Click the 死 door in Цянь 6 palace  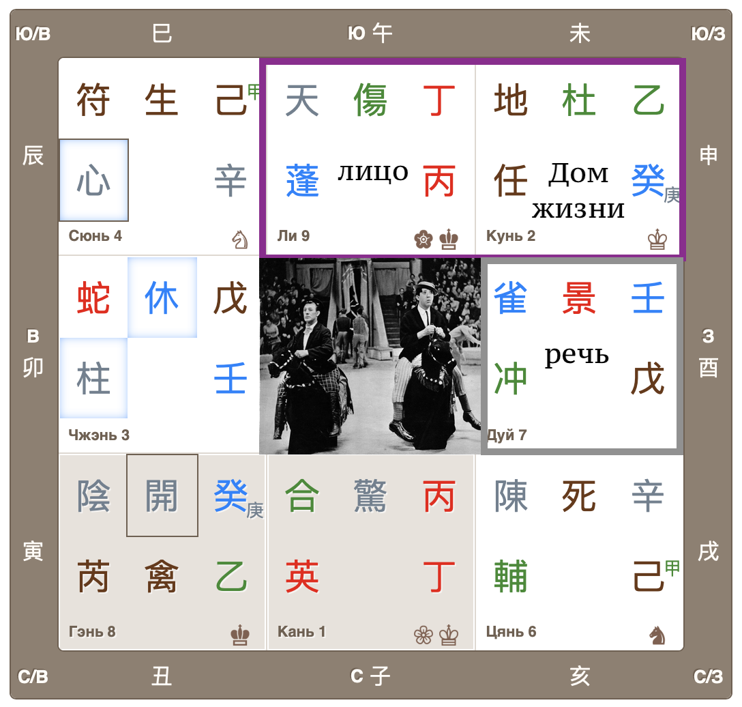[579, 495]
